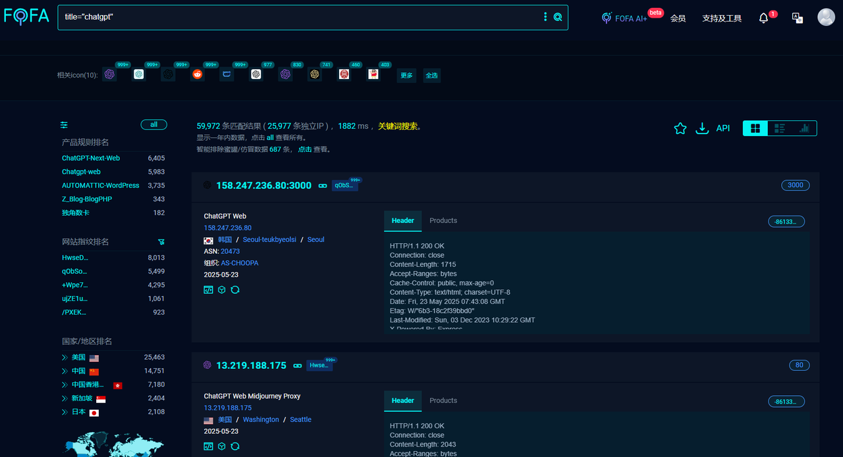This screenshot has width=843, height=457.
Task: Click the port 3000 badge
Action: click(796, 185)
